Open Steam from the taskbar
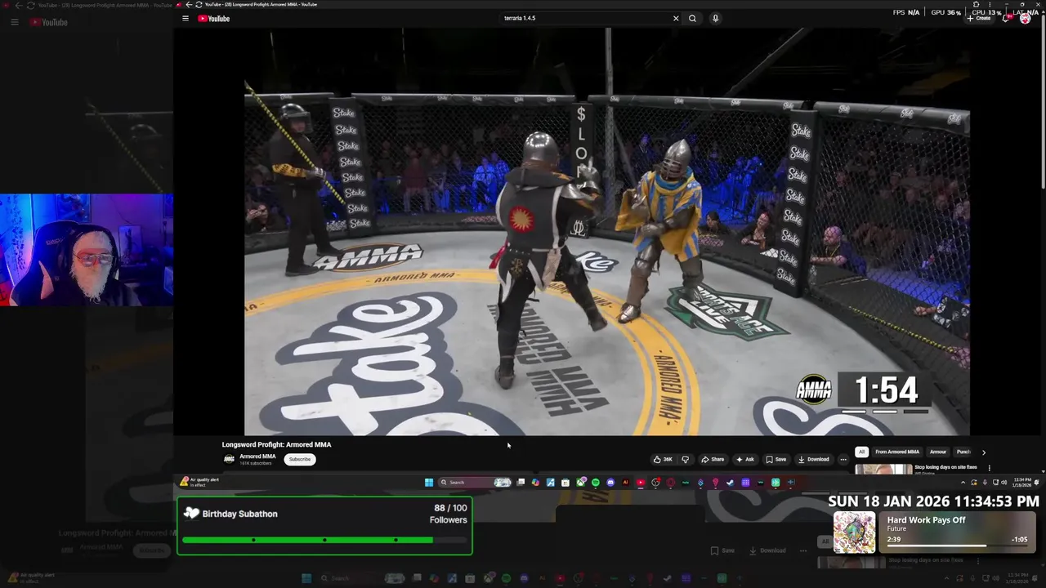This screenshot has width=1046, height=588. tap(731, 482)
